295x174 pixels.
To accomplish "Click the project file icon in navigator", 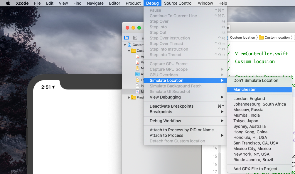I will click(129, 45).
